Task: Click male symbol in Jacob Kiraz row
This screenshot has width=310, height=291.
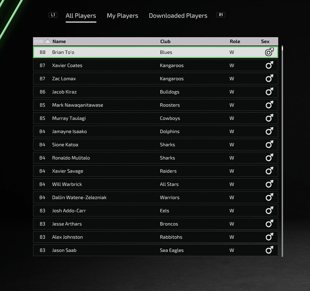Action: coord(269,92)
